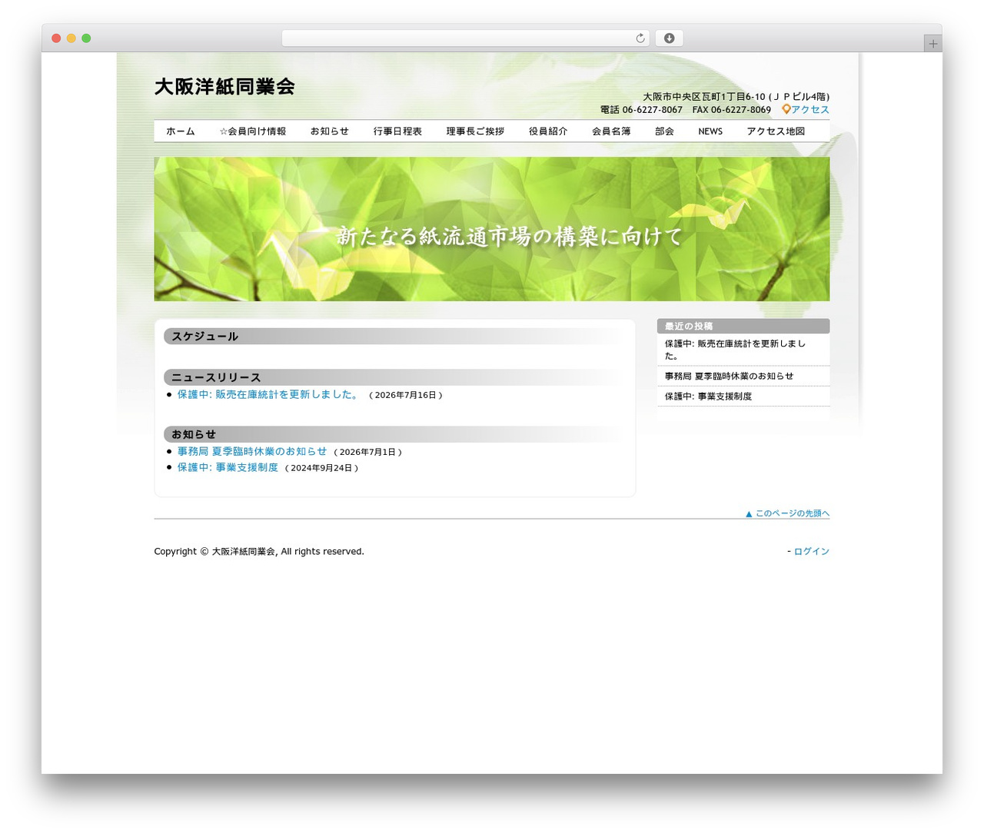Minimize the browser window
The width and height of the screenshot is (984, 833).
point(71,38)
